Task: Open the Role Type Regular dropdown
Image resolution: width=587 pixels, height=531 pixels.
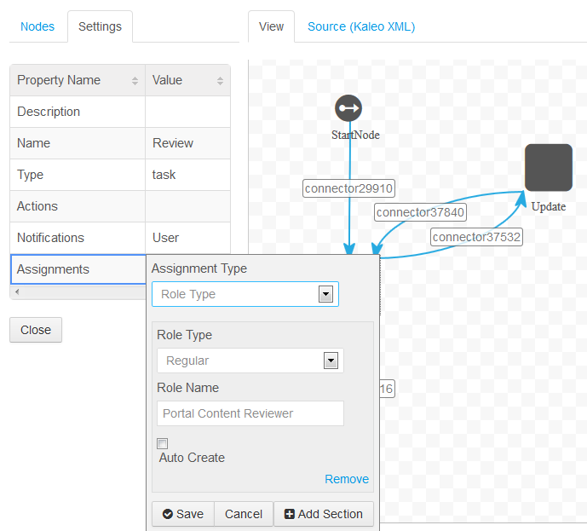Action: [250, 361]
